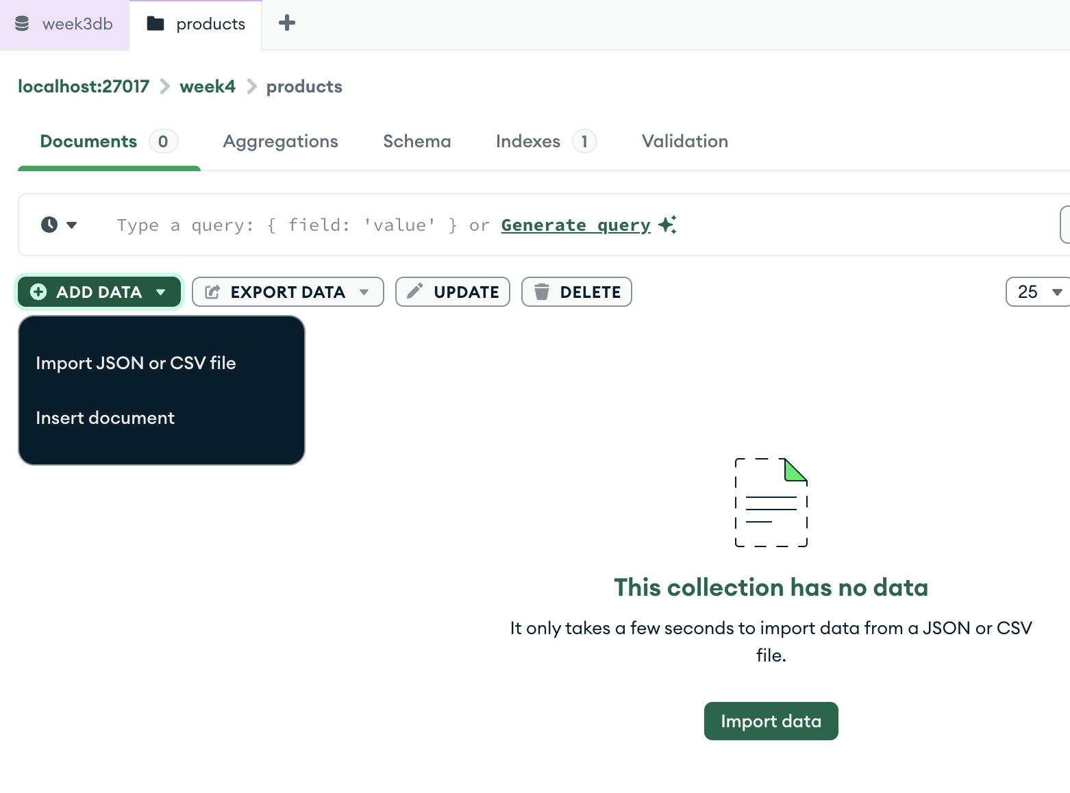
Task: Click the UPDATE button
Action: pos(453,292)
